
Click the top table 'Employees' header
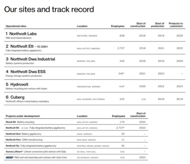pyautogui.click(x=118, y=26)
